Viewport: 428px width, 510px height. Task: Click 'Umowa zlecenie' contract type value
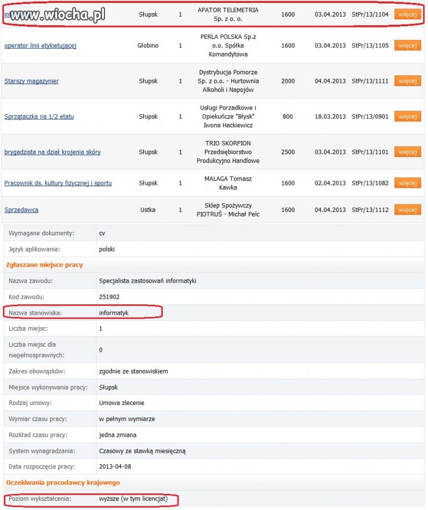122,403
